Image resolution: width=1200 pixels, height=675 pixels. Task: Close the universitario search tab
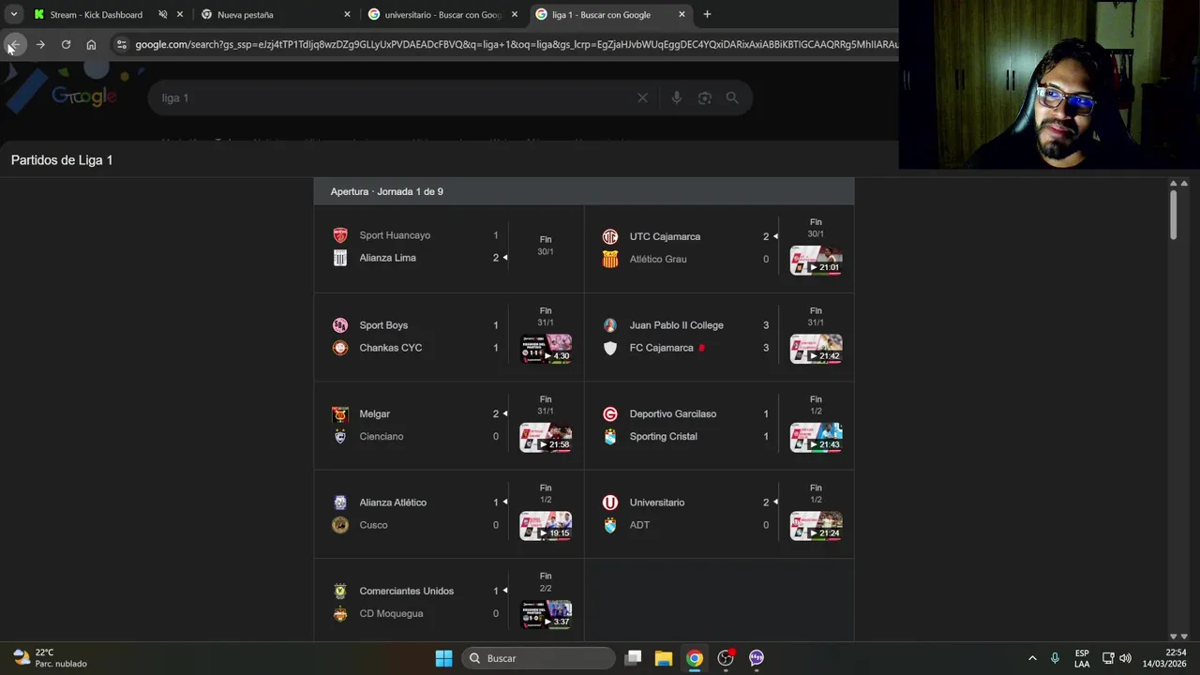point(514,15)
